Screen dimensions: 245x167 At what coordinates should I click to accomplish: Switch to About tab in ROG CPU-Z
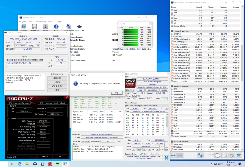click(63, 103)
